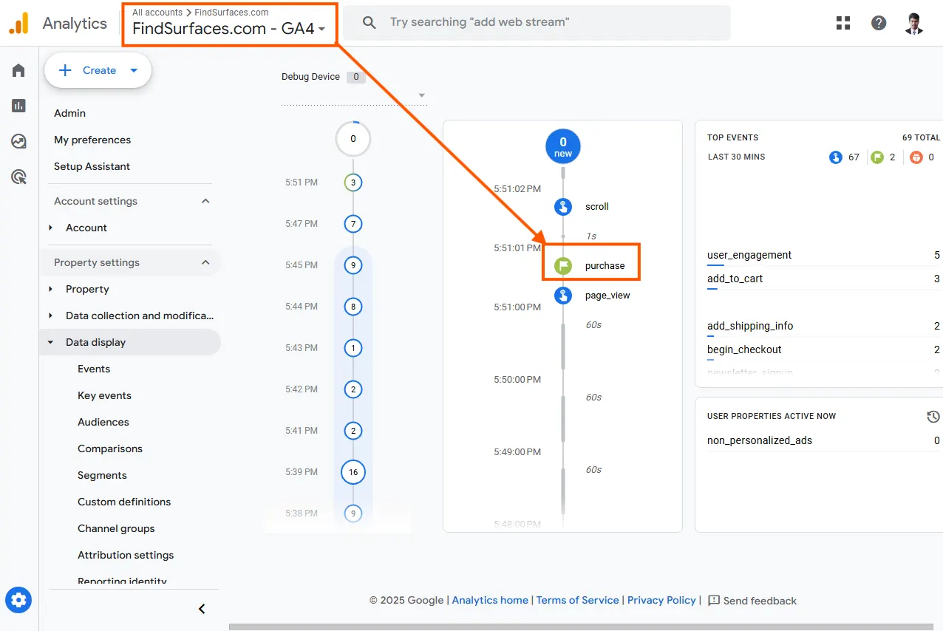This screenshot has width=943, height=631.
Task: Select the scroll event icon
Action: [x=563, y=207]
